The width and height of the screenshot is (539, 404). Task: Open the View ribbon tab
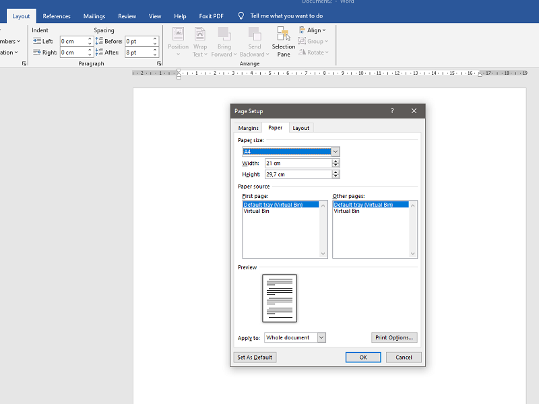tap(155, 16)
